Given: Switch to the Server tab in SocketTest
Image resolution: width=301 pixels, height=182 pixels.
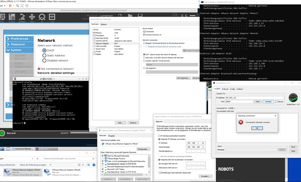Looking at the screenshot, I should (225, 89).
